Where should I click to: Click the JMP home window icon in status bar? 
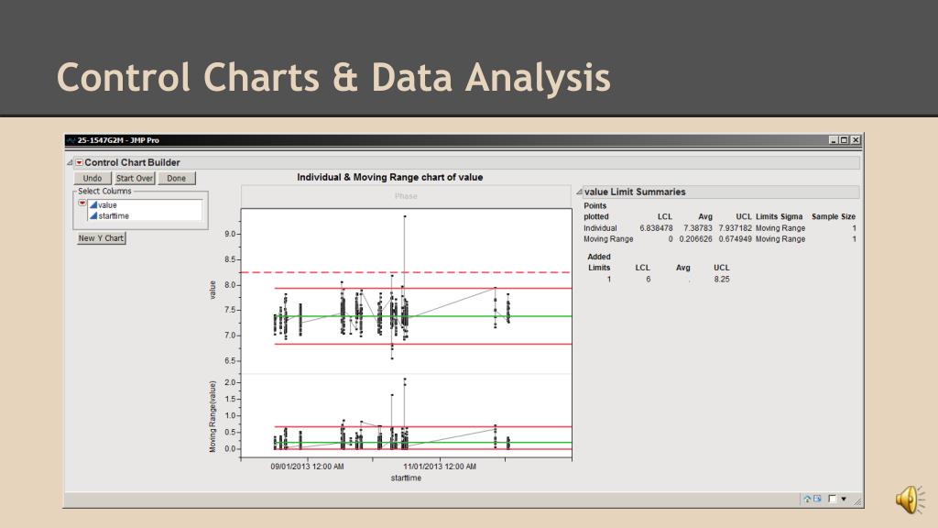pos(807,499)
